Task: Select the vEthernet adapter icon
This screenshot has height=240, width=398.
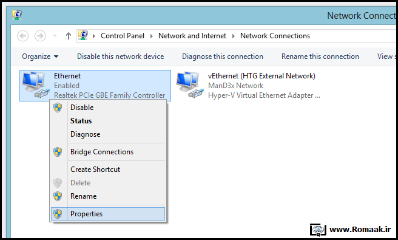Action: (x=190, y=85)
